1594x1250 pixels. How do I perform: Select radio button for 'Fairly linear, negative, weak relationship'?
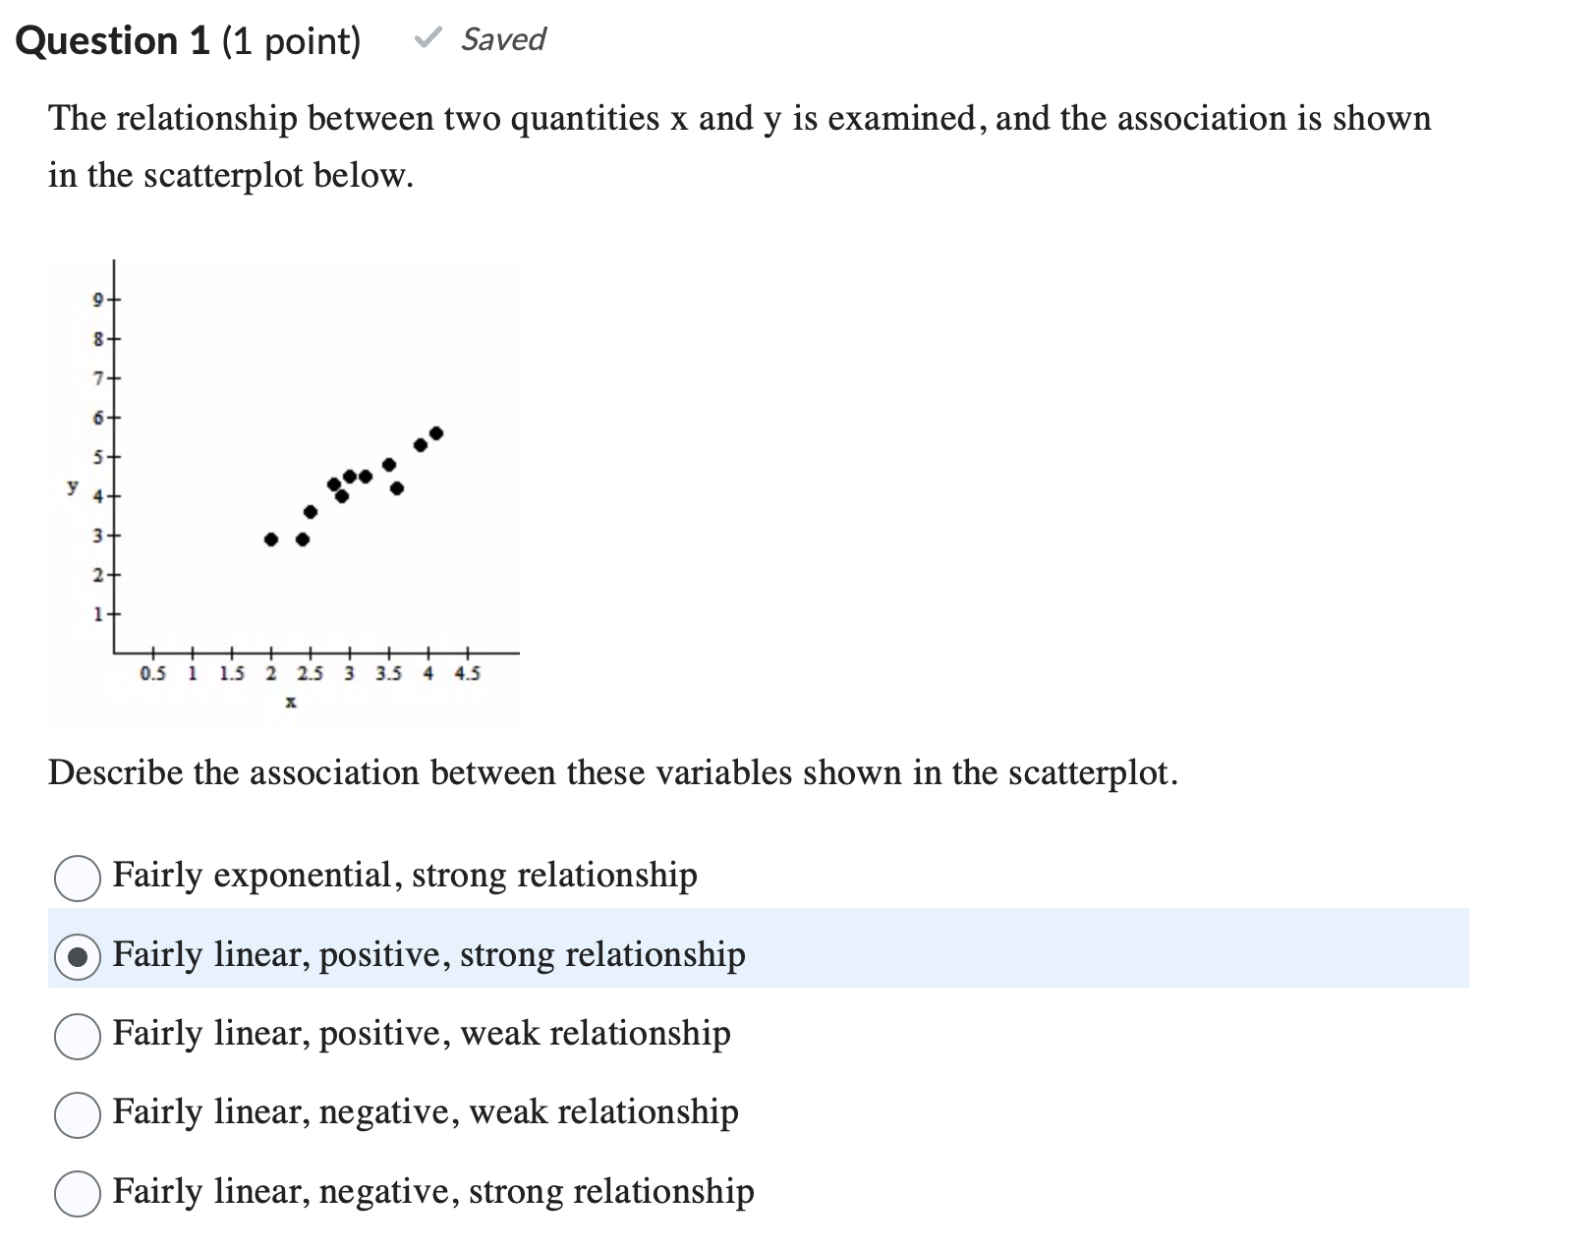(79, 1113)
